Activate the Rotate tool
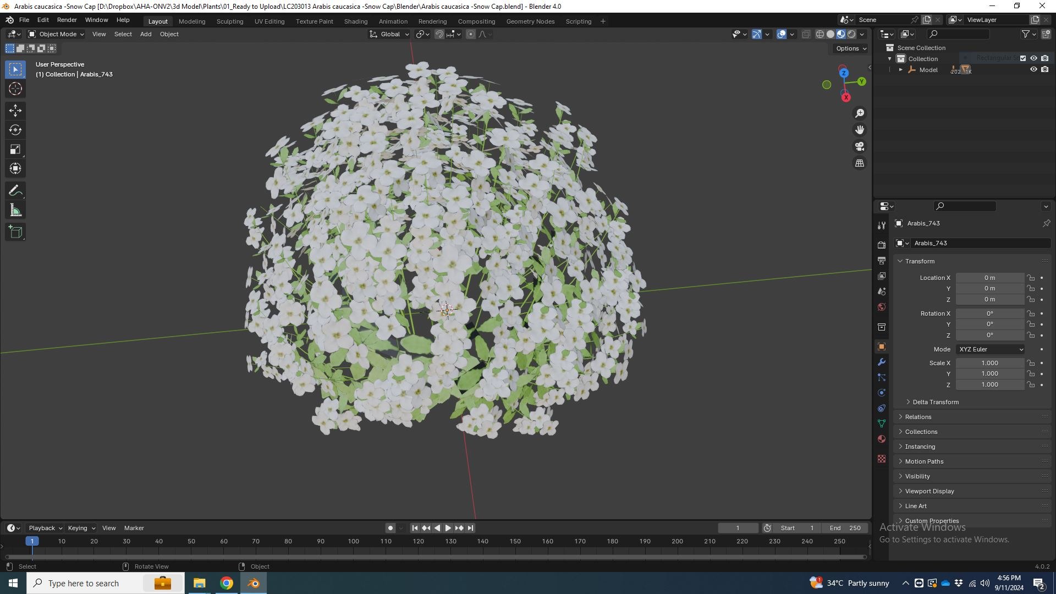This screenshot has height=594, width=1056. click(x=15, y=130)
